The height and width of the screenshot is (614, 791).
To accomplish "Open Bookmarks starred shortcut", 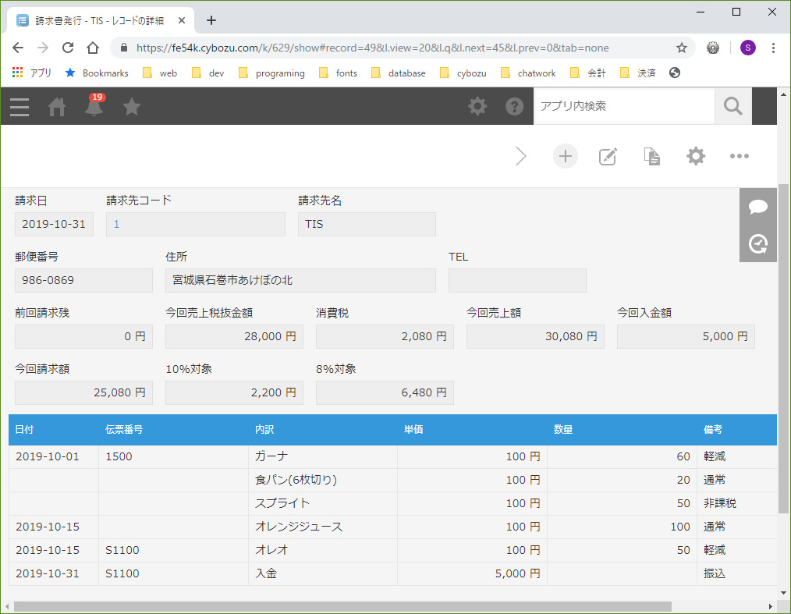I will click(97, 73).
